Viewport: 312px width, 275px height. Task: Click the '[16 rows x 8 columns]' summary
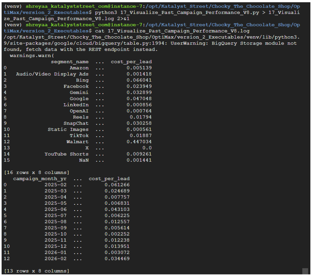coord(37,173)
